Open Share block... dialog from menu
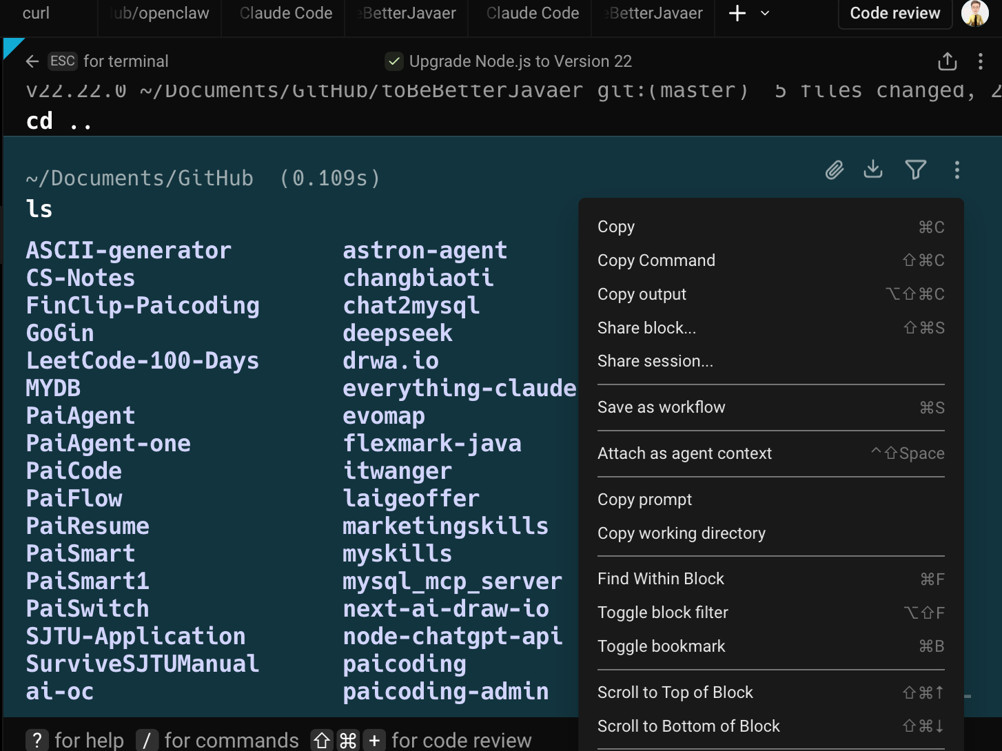 coord(770,328)
